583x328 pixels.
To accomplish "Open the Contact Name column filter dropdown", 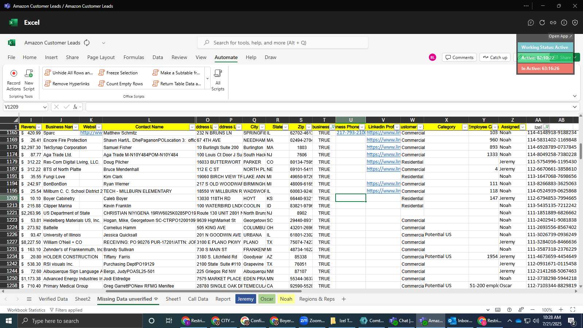I will pos(192,127).
